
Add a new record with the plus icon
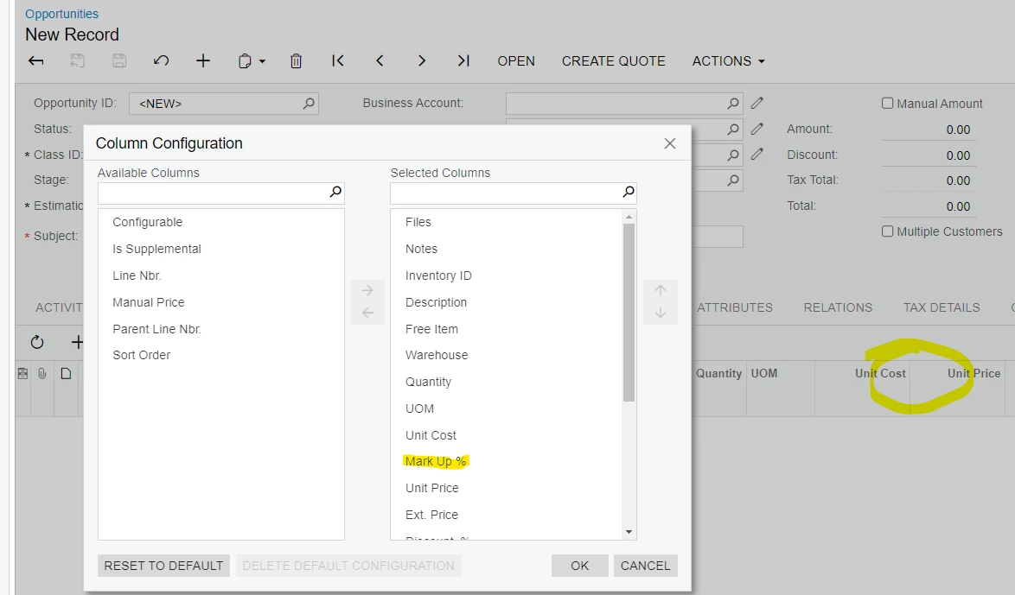click(x=202, y=60)
